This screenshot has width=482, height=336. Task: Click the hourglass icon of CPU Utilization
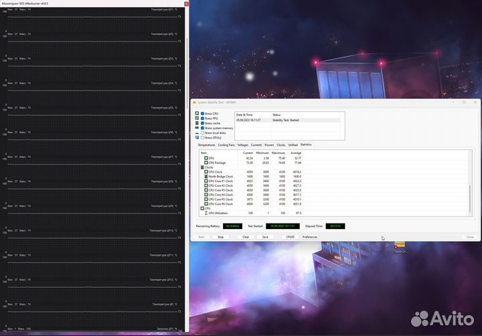[206, 213]
